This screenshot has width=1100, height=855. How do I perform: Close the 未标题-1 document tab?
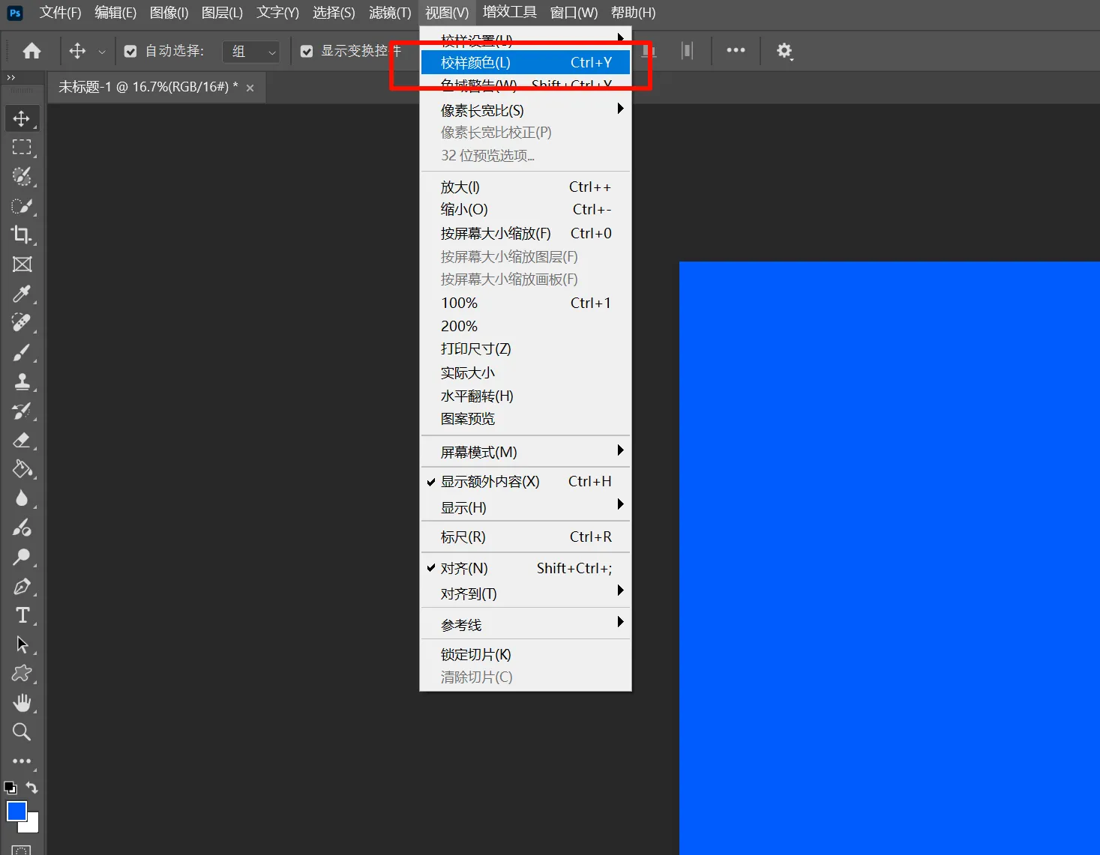point(250,88)
